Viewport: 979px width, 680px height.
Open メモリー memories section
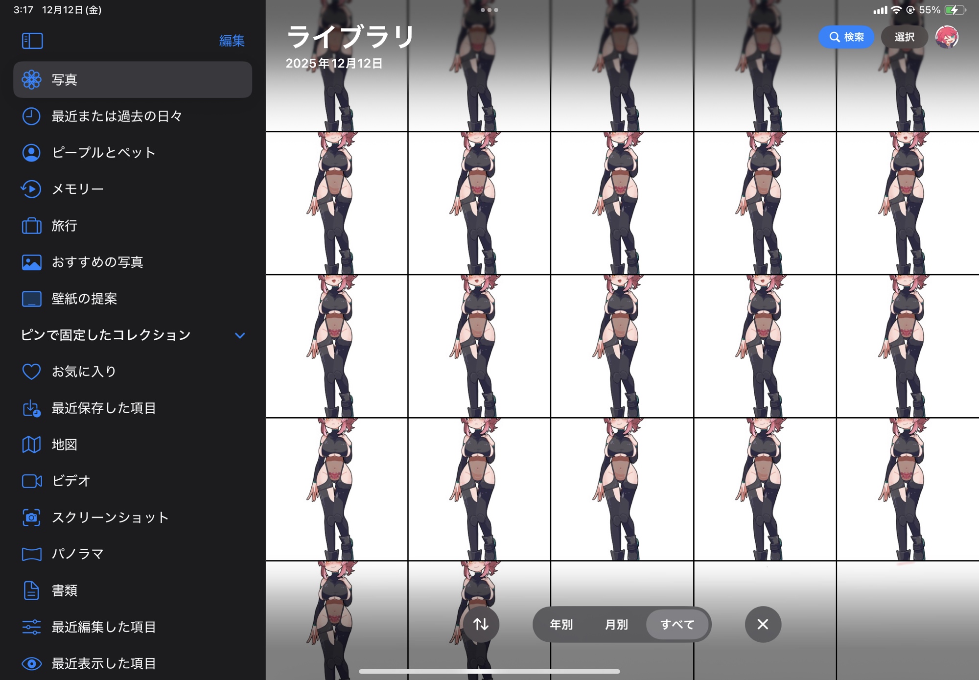pyautogui.click(x=77, y=189)
